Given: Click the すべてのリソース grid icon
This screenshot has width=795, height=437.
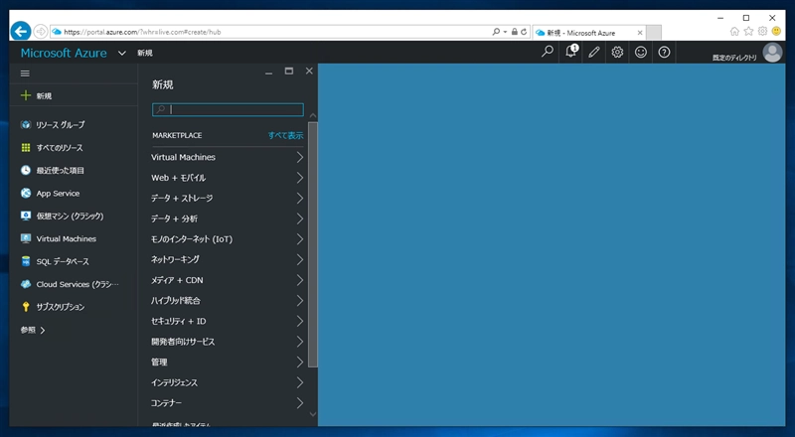Looking at the screenshot, I should 26,148.
